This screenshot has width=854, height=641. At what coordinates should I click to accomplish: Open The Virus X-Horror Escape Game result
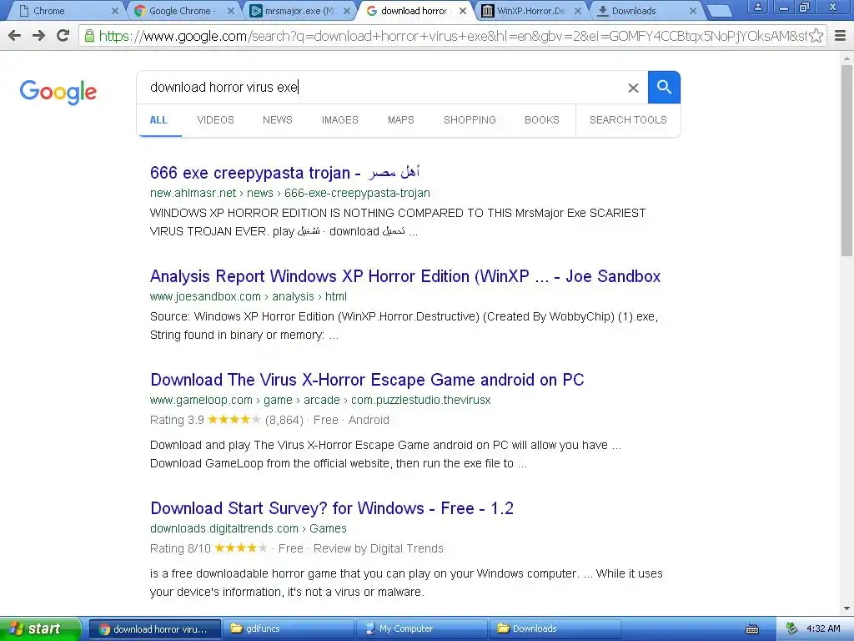(x=367, y=380)
